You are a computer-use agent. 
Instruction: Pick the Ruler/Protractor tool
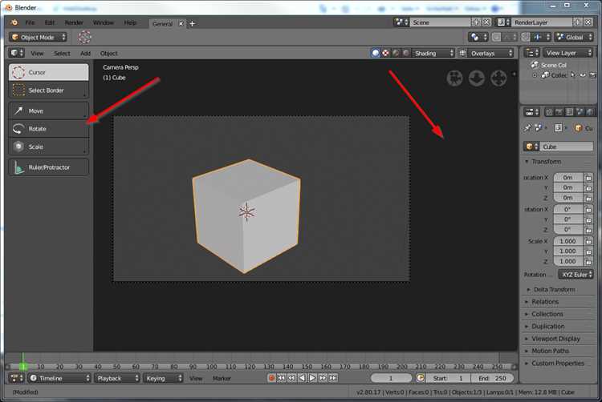click(x=48, y=167)
